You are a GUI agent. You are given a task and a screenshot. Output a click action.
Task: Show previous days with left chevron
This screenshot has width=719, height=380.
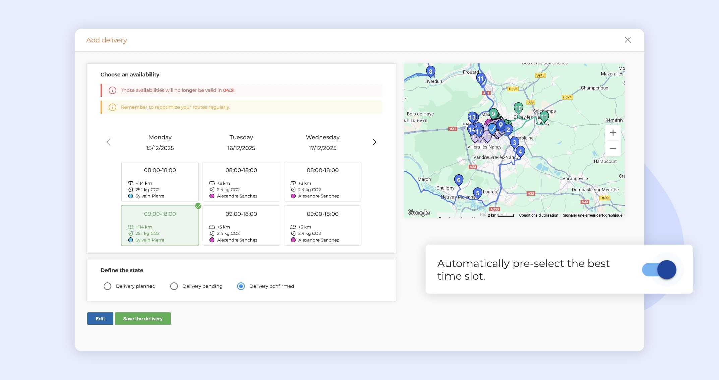(108, 142)
